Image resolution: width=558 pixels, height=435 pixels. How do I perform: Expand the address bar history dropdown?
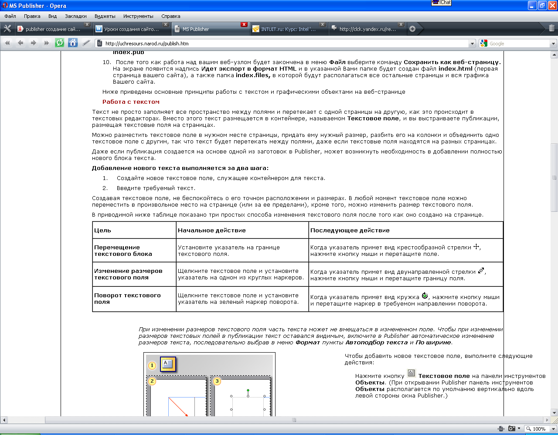click(472, 44)
